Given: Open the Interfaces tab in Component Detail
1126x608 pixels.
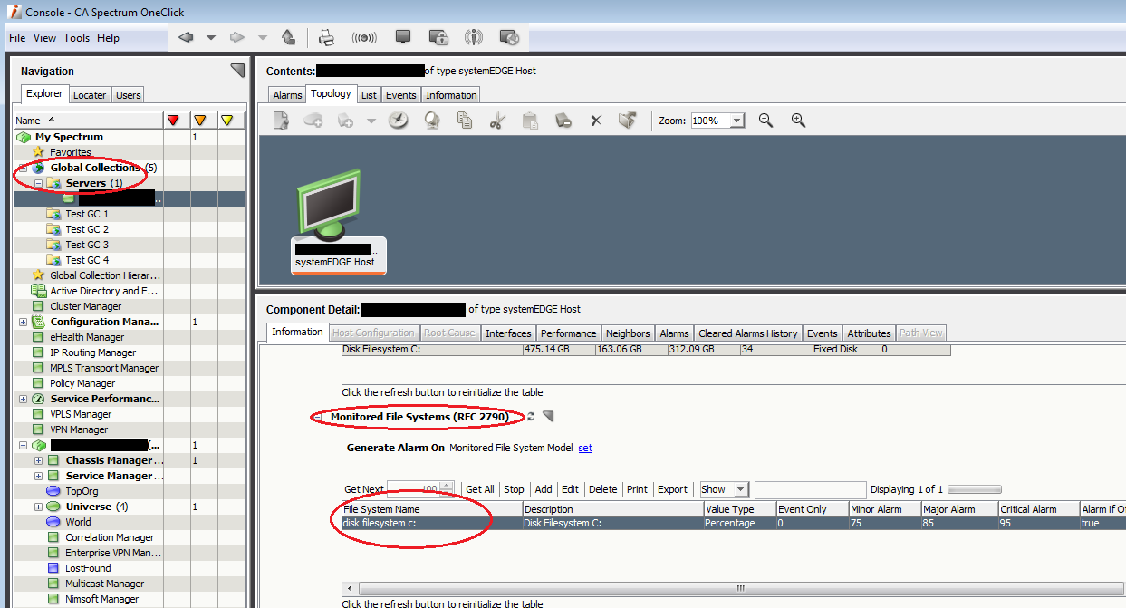Looking at the screenshot, I should (x=508, y=333).
